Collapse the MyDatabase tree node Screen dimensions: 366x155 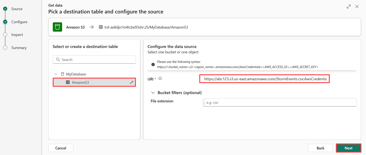pos(55,74)
